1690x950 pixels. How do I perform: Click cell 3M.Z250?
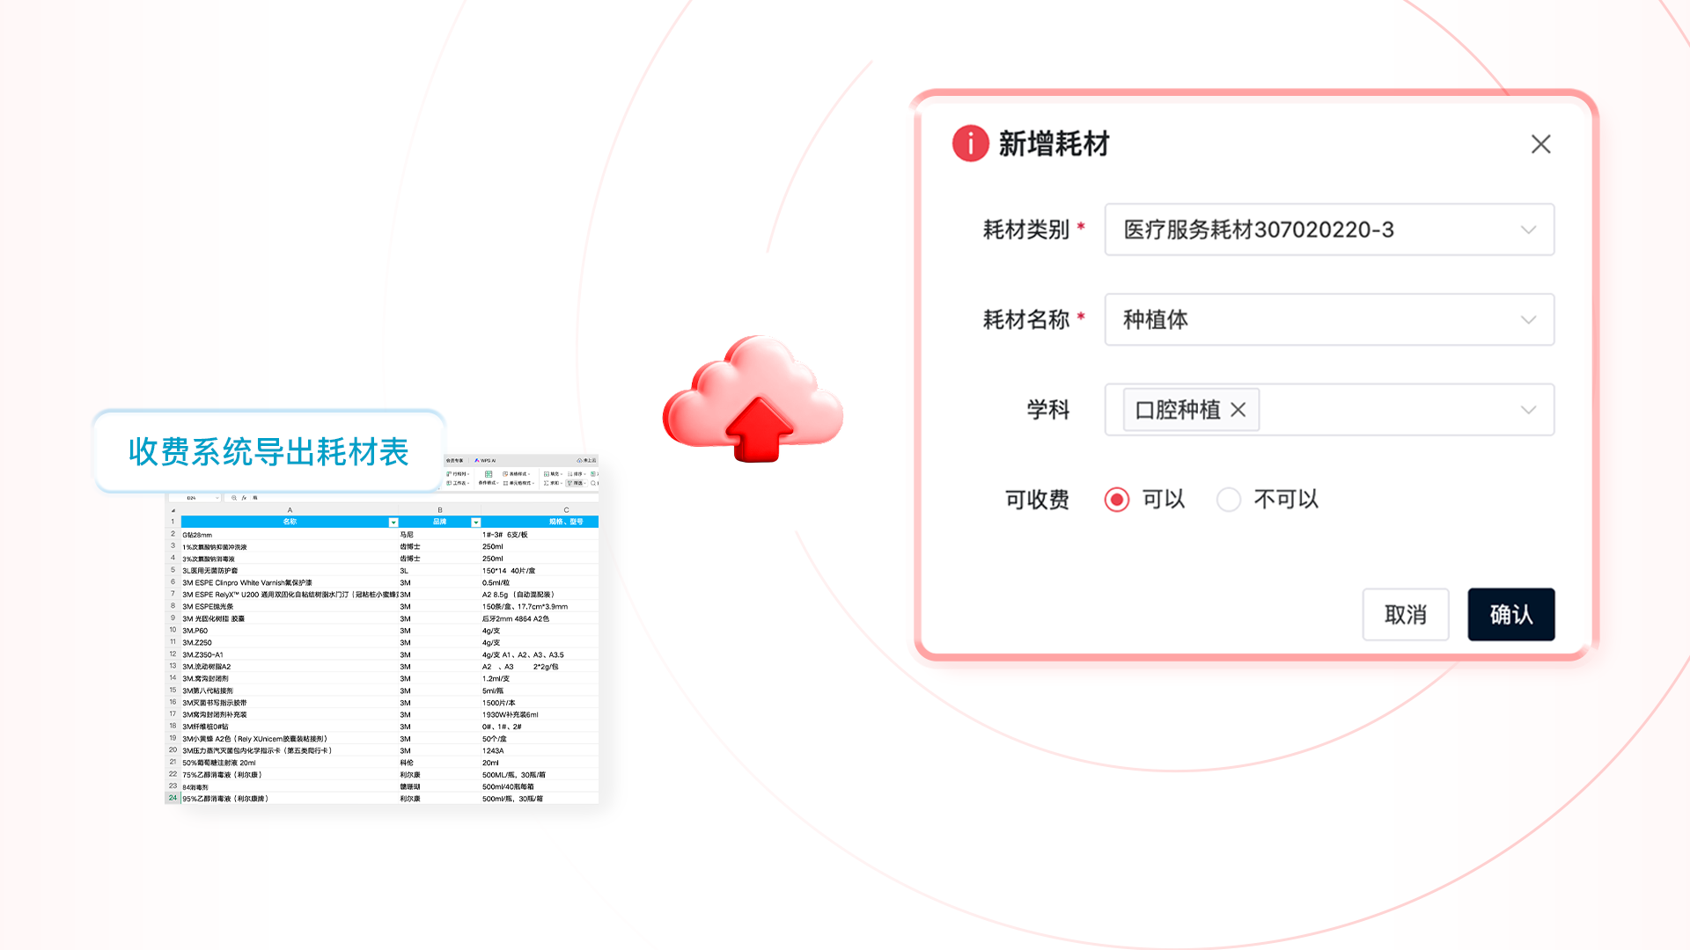tap(290, 643)
